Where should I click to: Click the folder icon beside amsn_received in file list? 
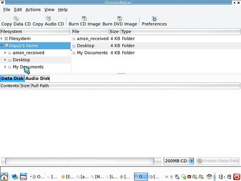(74, 39)
